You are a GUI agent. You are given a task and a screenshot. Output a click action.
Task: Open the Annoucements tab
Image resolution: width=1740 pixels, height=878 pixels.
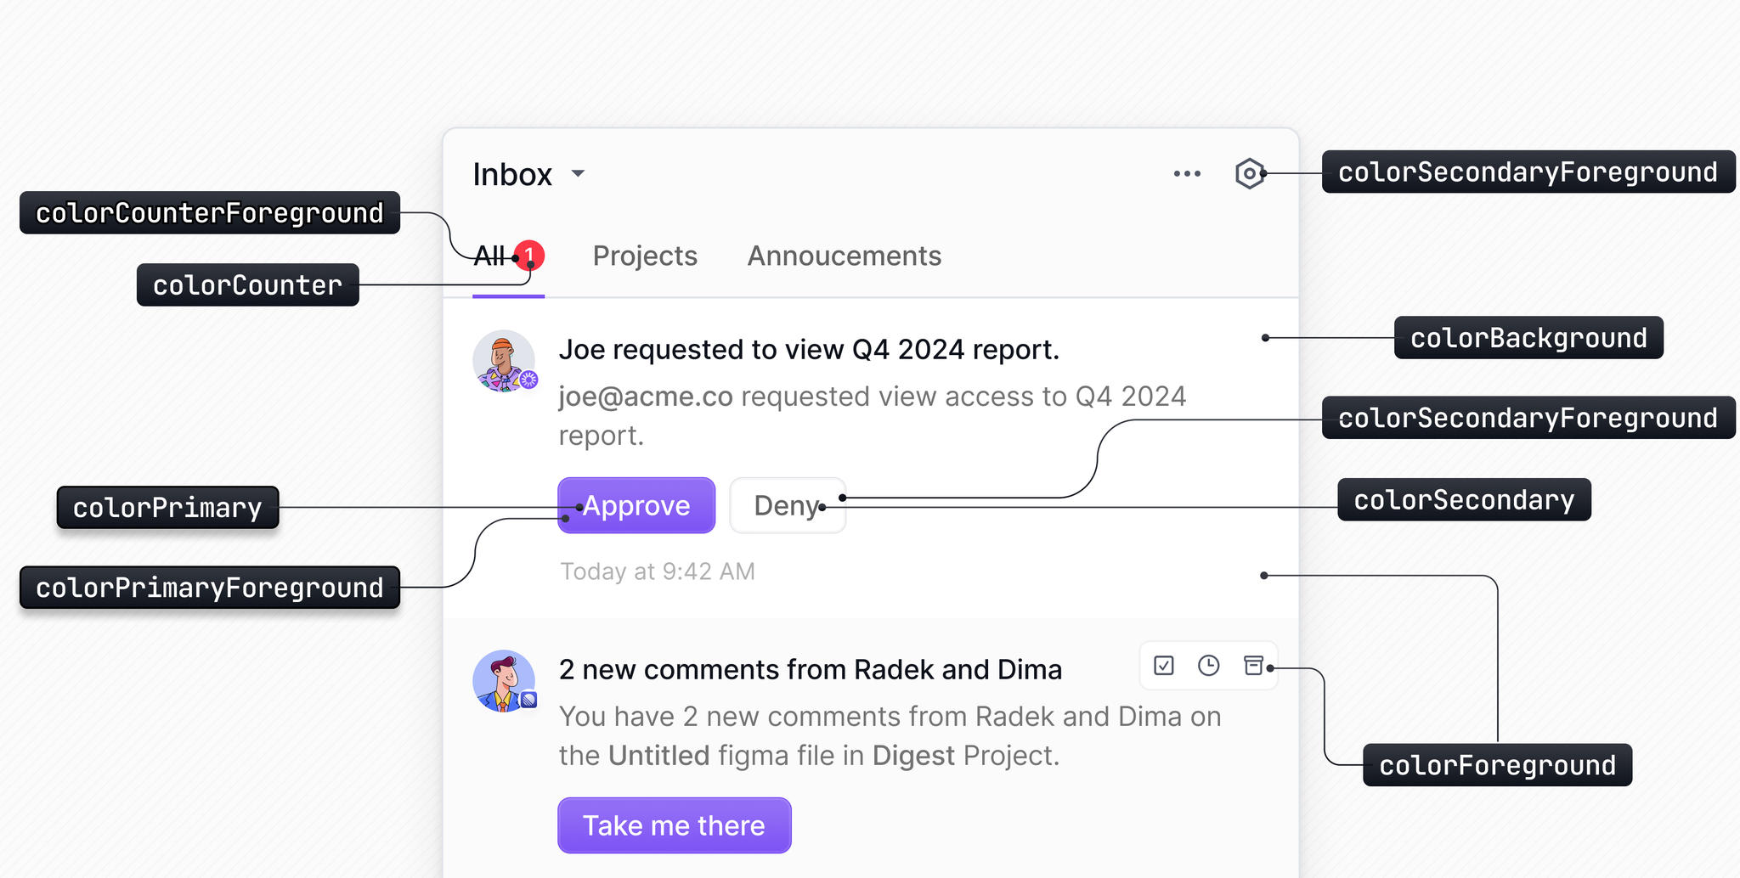(x=844, y=256)
